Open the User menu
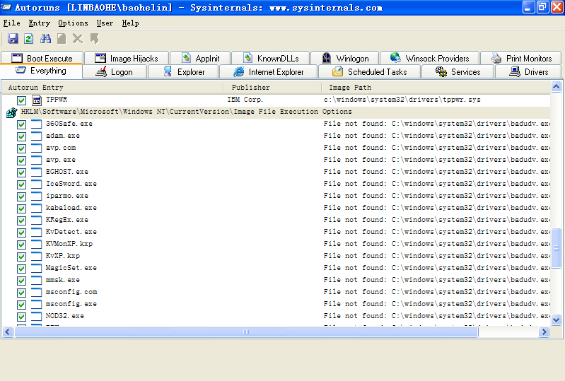The image size is (565, 381). pyautogui.click(x=105, y=23)
